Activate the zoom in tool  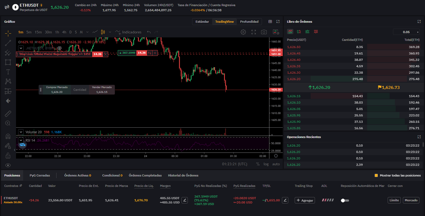pos(8,123)
